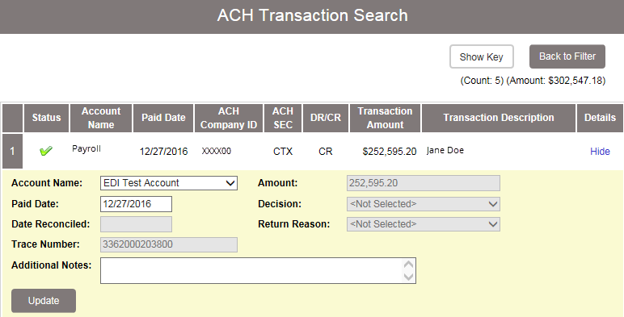Sort by Paid Date column header
The image size is (624, 317).
(163, 118)
